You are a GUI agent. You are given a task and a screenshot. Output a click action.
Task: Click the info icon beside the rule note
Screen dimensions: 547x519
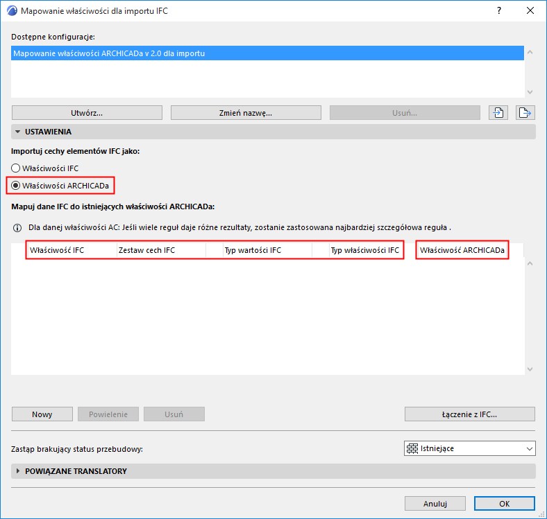[x=17, y=228]
